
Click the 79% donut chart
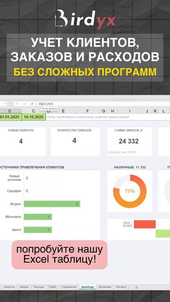tap(130, 191)
